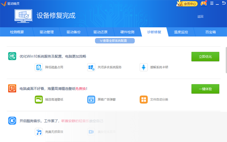Viewport: 227px width, 142px height.
Task: Click the monitor repair-complete icon
Action: [x=23, y=16]
